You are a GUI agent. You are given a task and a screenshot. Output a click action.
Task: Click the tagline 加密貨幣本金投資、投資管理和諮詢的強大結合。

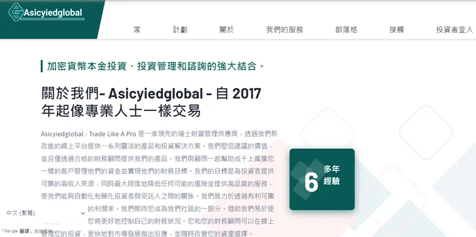(x=156, y=66)
